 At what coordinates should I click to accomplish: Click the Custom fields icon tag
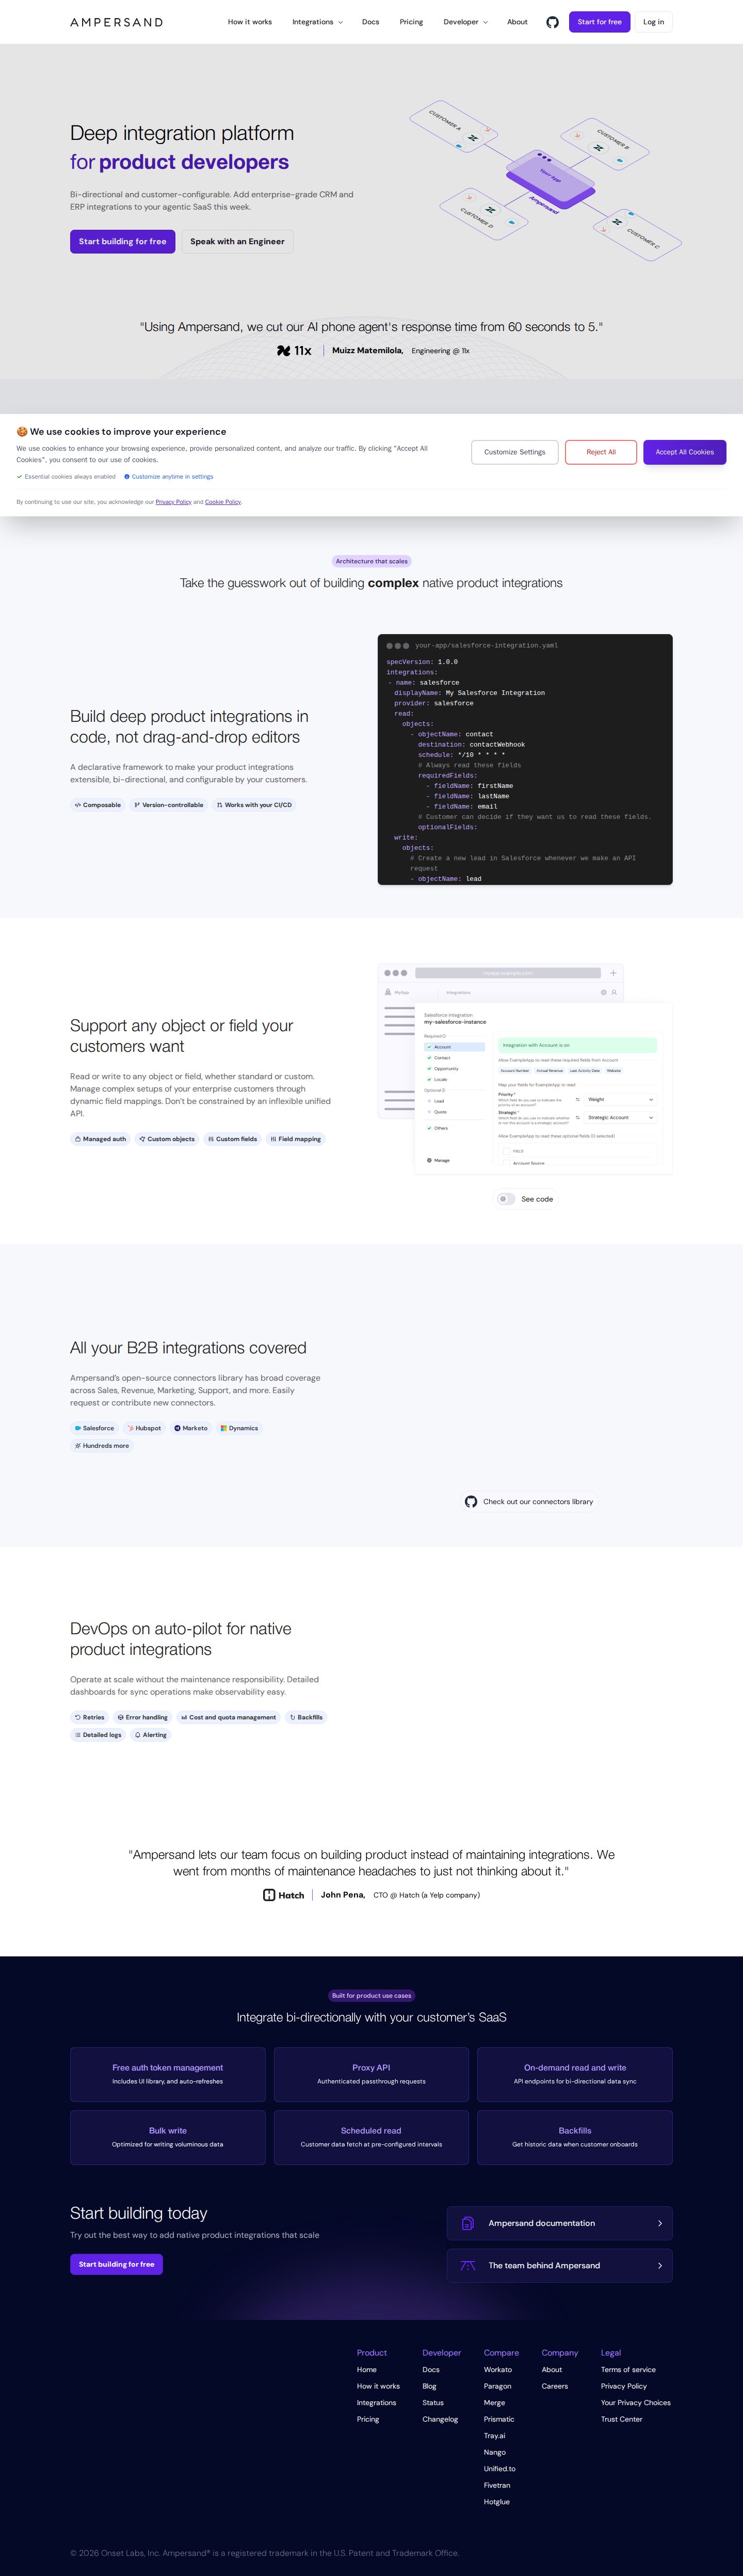click(211, 1139)
